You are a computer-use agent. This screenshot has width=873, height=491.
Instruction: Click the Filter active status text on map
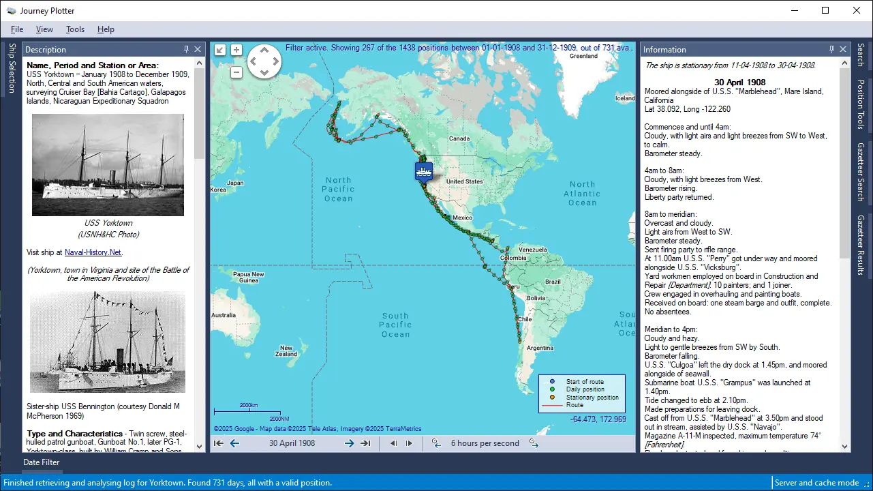click(459, 48)
